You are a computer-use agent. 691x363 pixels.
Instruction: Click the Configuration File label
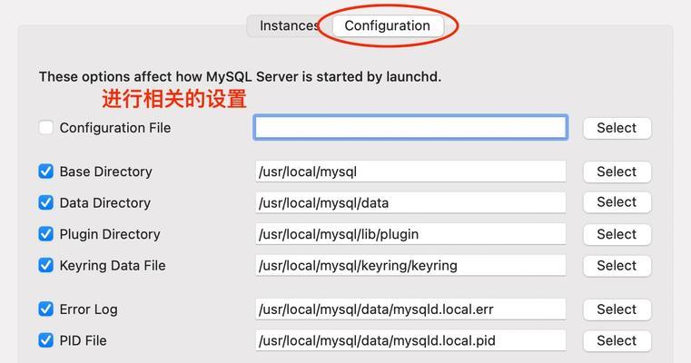pyautogui.click(x=115, y=128)
